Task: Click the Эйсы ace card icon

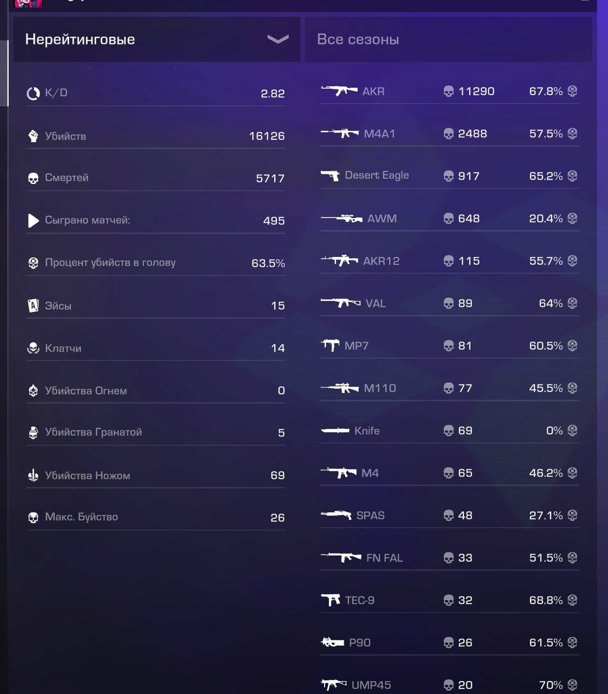Action: click(x=33, y=305)
